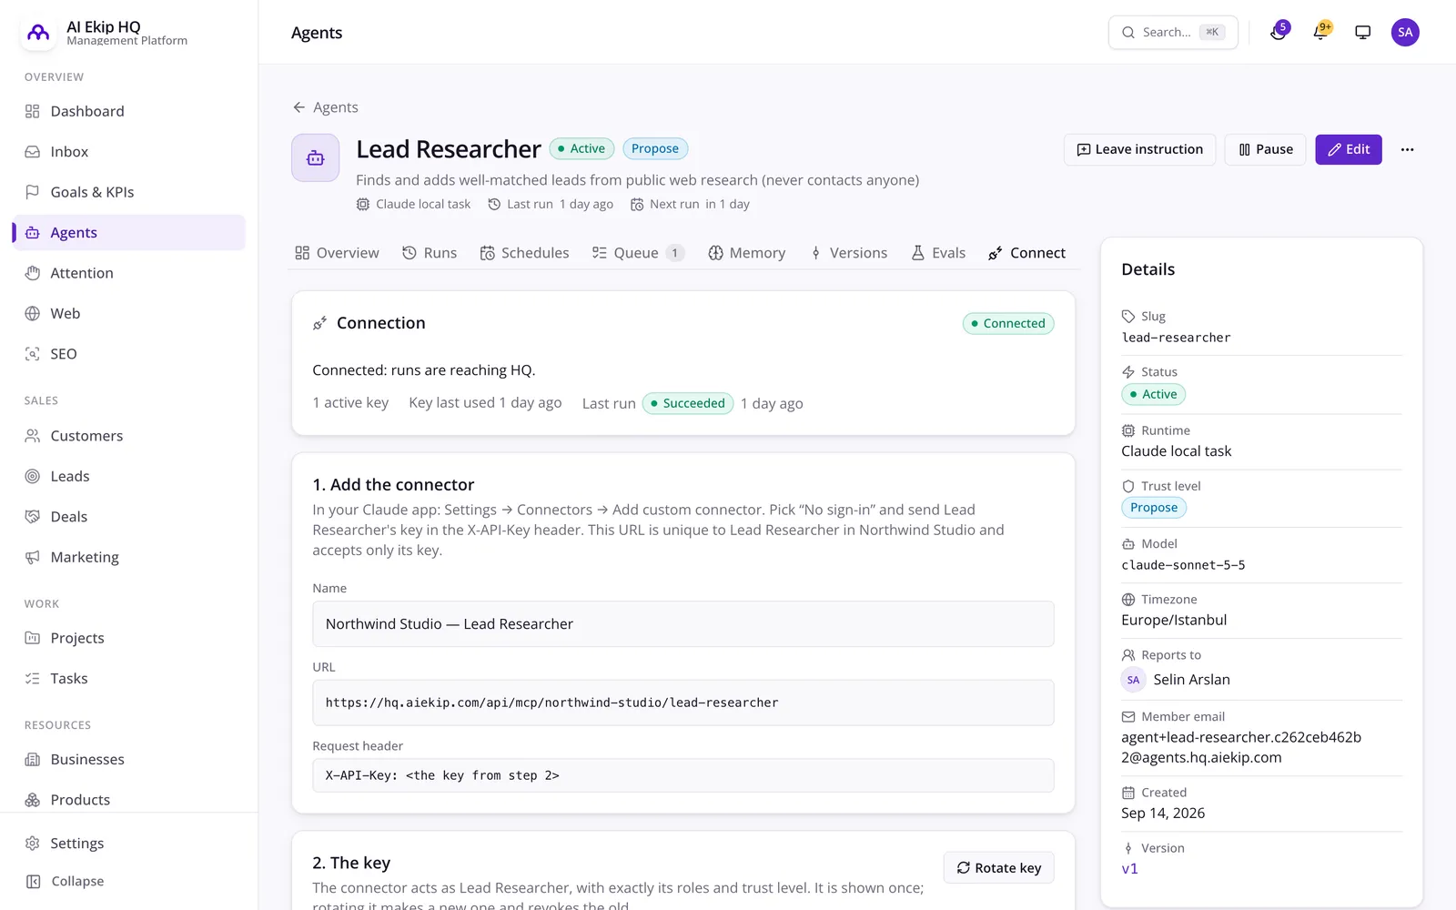Screen dimensions: 1456x910
Task: Open the SA user avatar menu
Action: (x=1405, y=33)
